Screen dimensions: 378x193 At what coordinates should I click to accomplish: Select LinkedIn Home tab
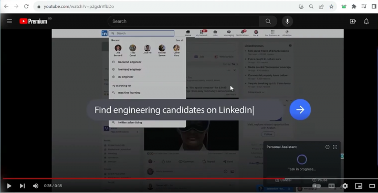(x=188, y=33)
